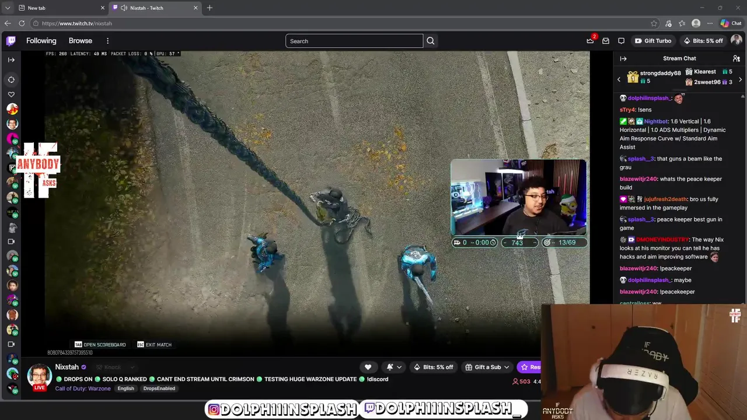The image size is (747, 420).
Task: Click the Resubscribe button
Action: [529, 367]
